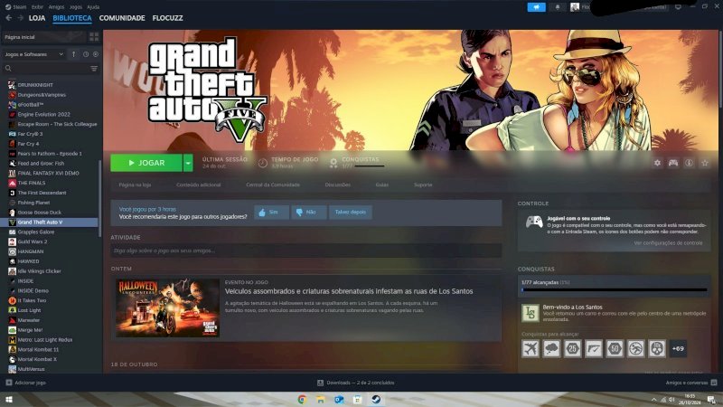Screen dimensions: 723x407
Task: Open the dropdown arrow beside JOGAR
Action: [x=188, y=163]
